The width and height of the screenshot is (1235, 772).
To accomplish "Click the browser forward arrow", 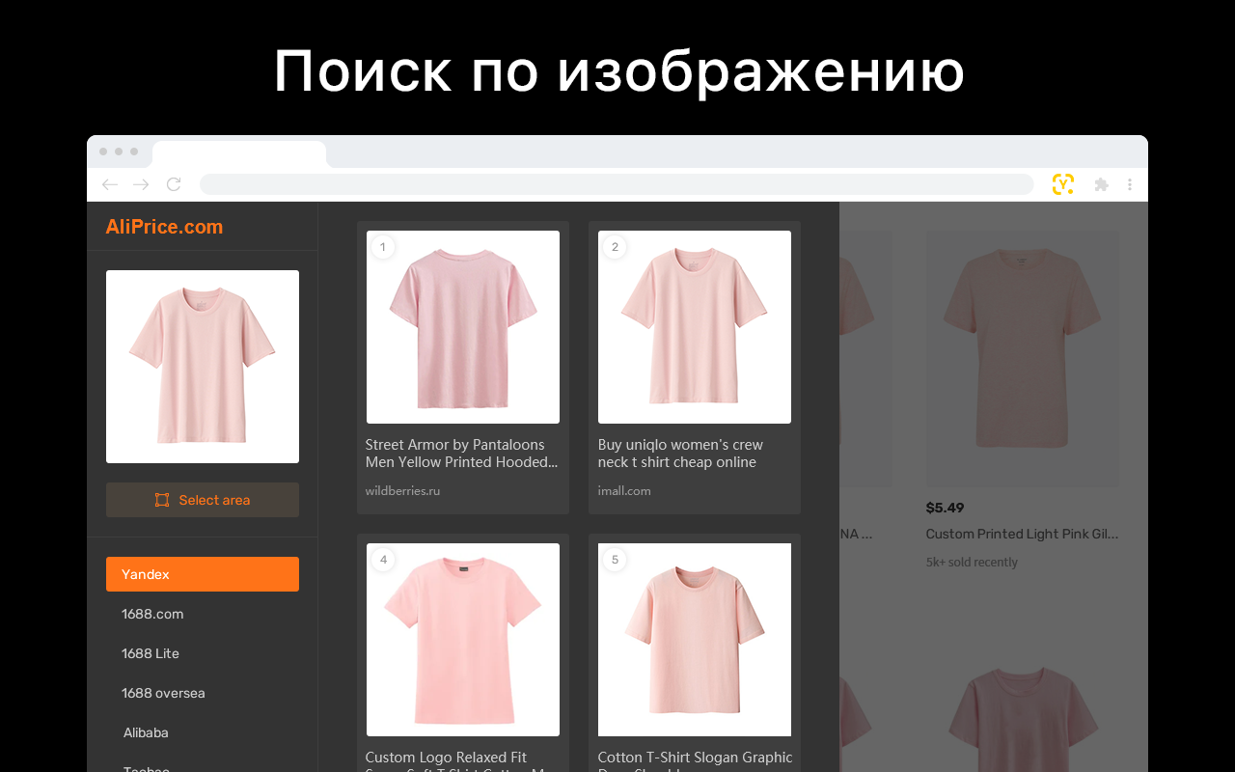I will [x=141, y=184].
